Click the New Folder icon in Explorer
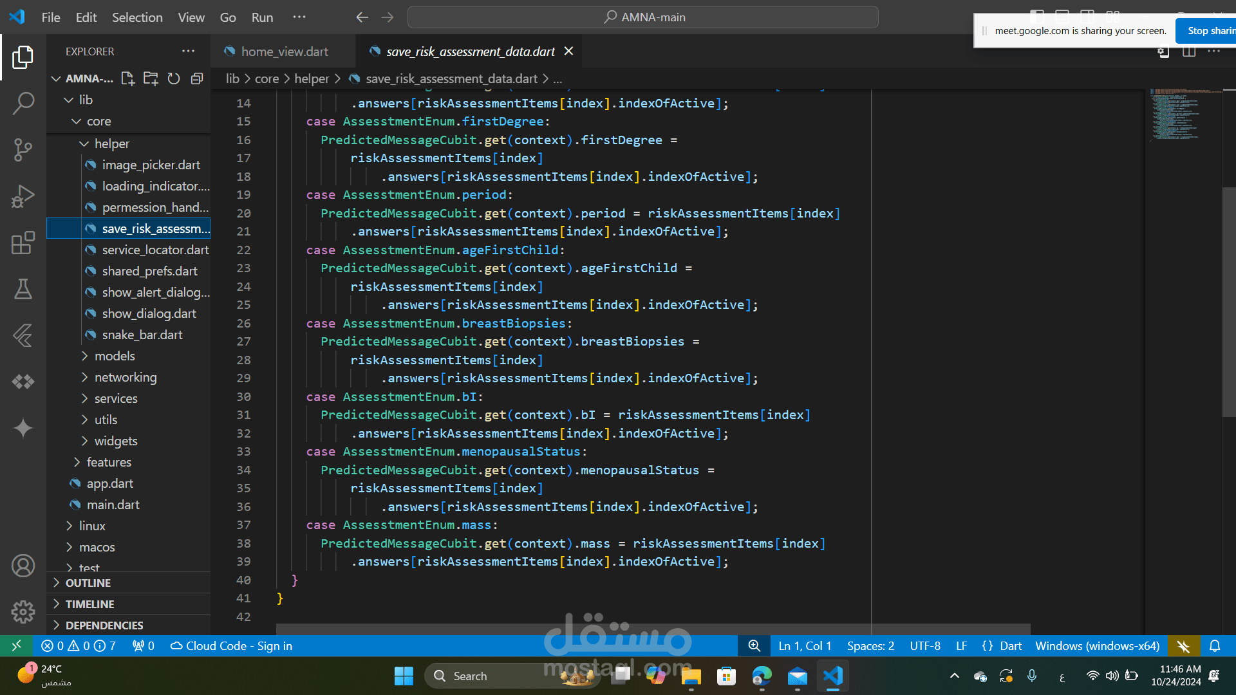 pos(151,79)
